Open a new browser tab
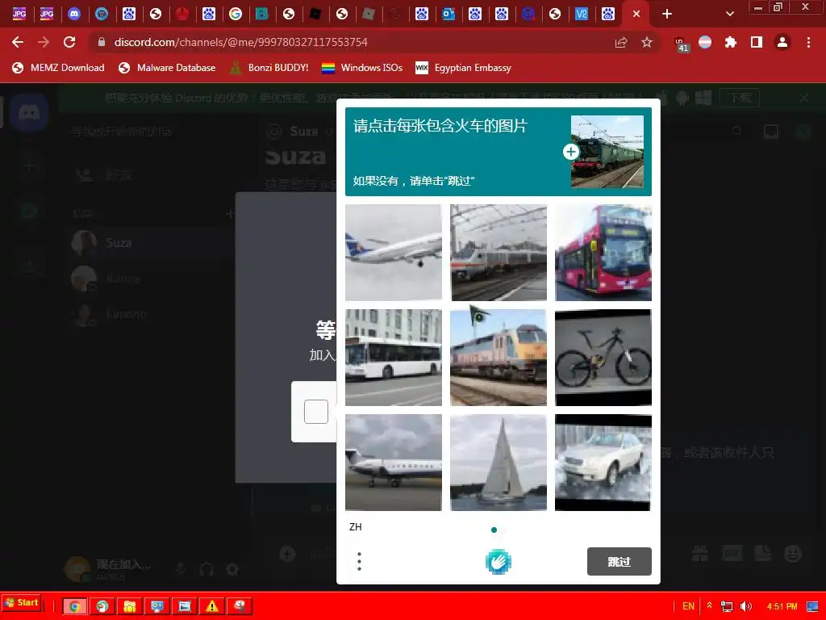Image resolution: width=826 pixels, height=620 pixels. 667,14
